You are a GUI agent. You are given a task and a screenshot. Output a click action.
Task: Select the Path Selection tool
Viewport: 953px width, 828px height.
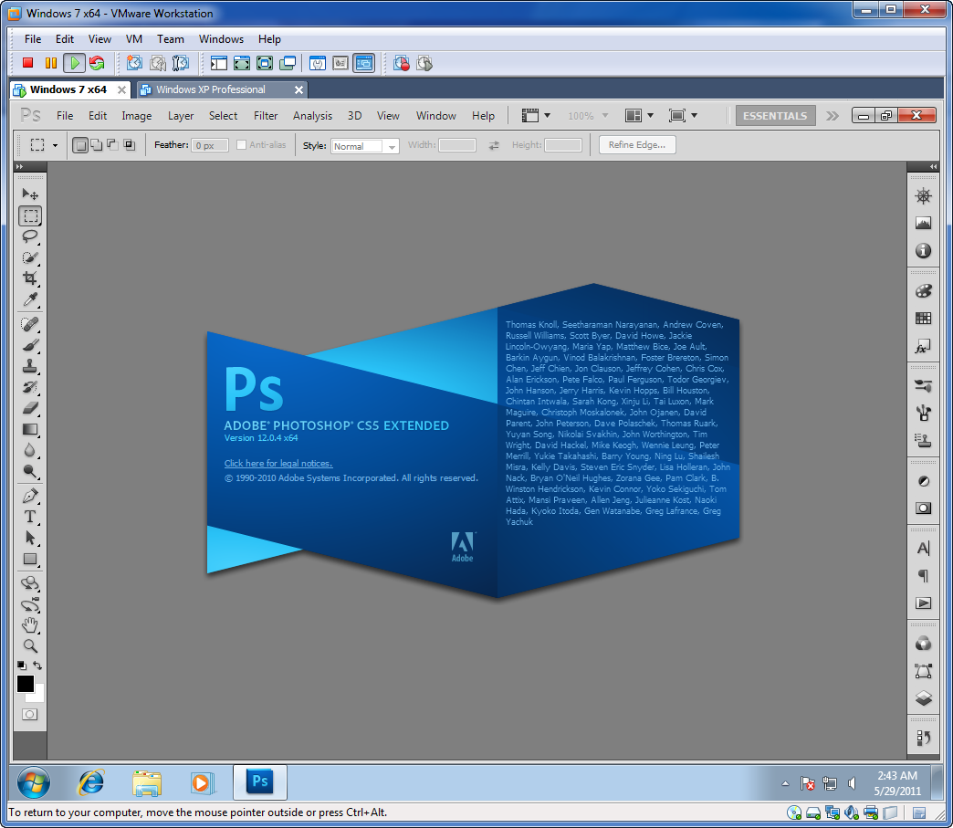tap(30, 538)
